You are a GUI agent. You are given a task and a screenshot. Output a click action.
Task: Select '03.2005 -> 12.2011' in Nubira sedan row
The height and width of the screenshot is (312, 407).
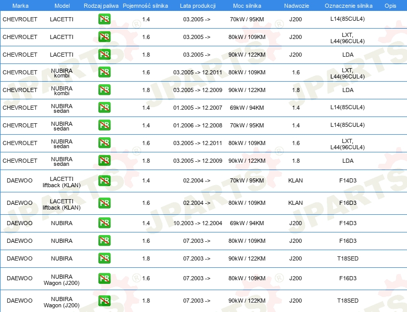tap(198, 143)
